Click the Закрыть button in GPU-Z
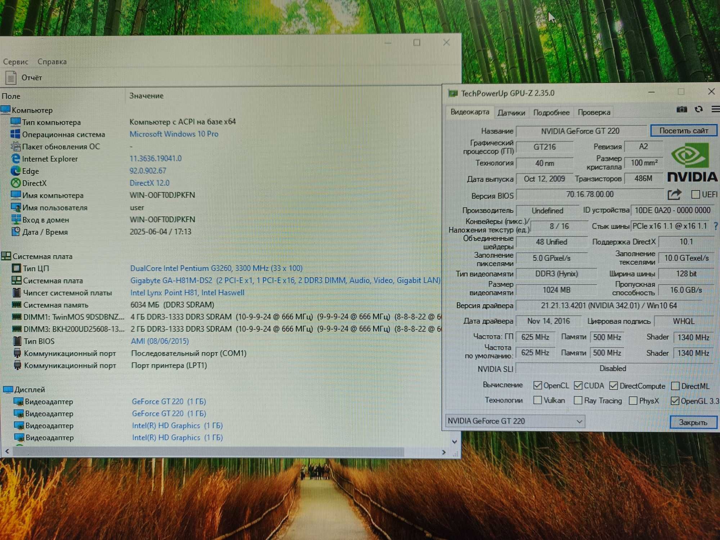 (693, 422)
